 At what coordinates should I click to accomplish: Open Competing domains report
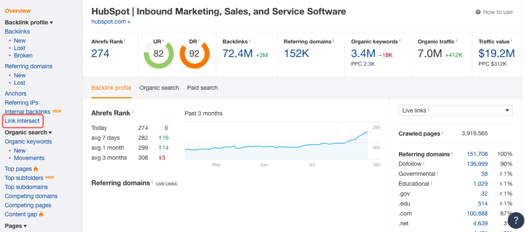[x=31, y=196]
